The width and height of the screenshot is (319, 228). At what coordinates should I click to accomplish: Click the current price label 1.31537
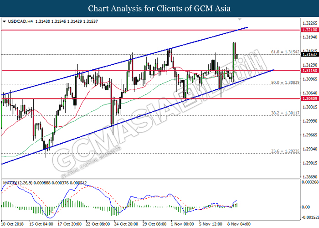(x=309, y=54)
